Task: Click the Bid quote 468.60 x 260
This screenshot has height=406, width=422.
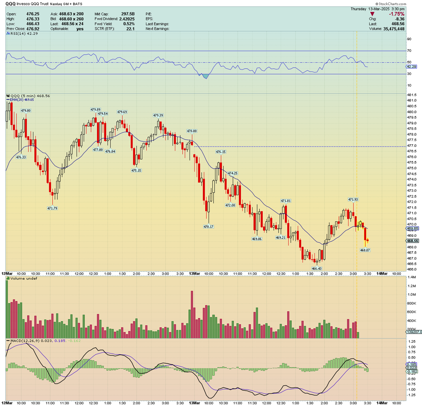Action: click(x=71, y=19)
